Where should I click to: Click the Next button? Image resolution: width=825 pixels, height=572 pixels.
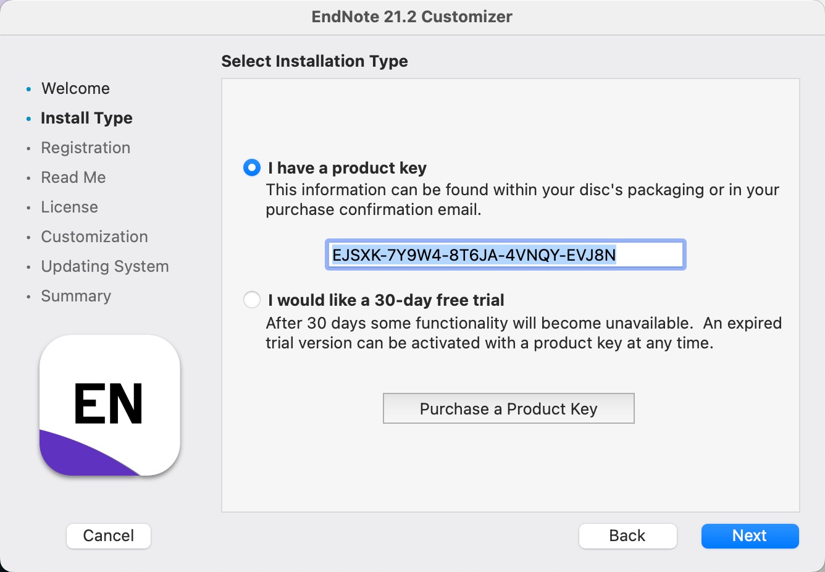pos(750,536)
